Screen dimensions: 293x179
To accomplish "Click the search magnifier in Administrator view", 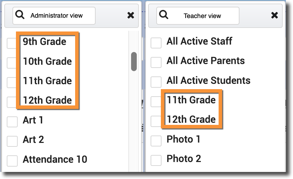I will pos(20,15).
